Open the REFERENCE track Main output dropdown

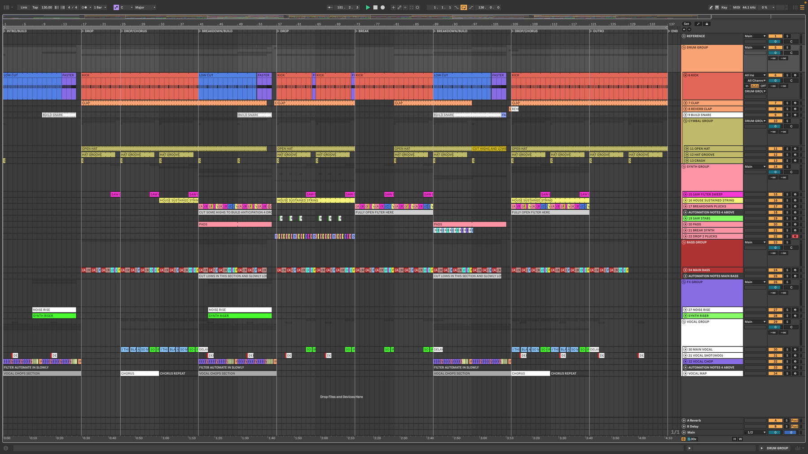pyautogui.click(x=755, y=36)
